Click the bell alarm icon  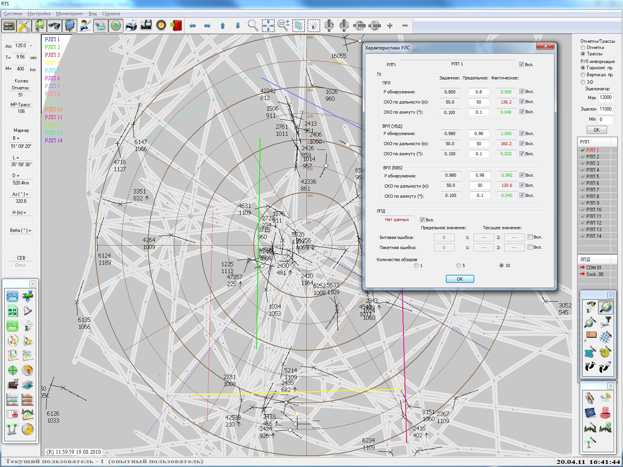click(28, 311)
